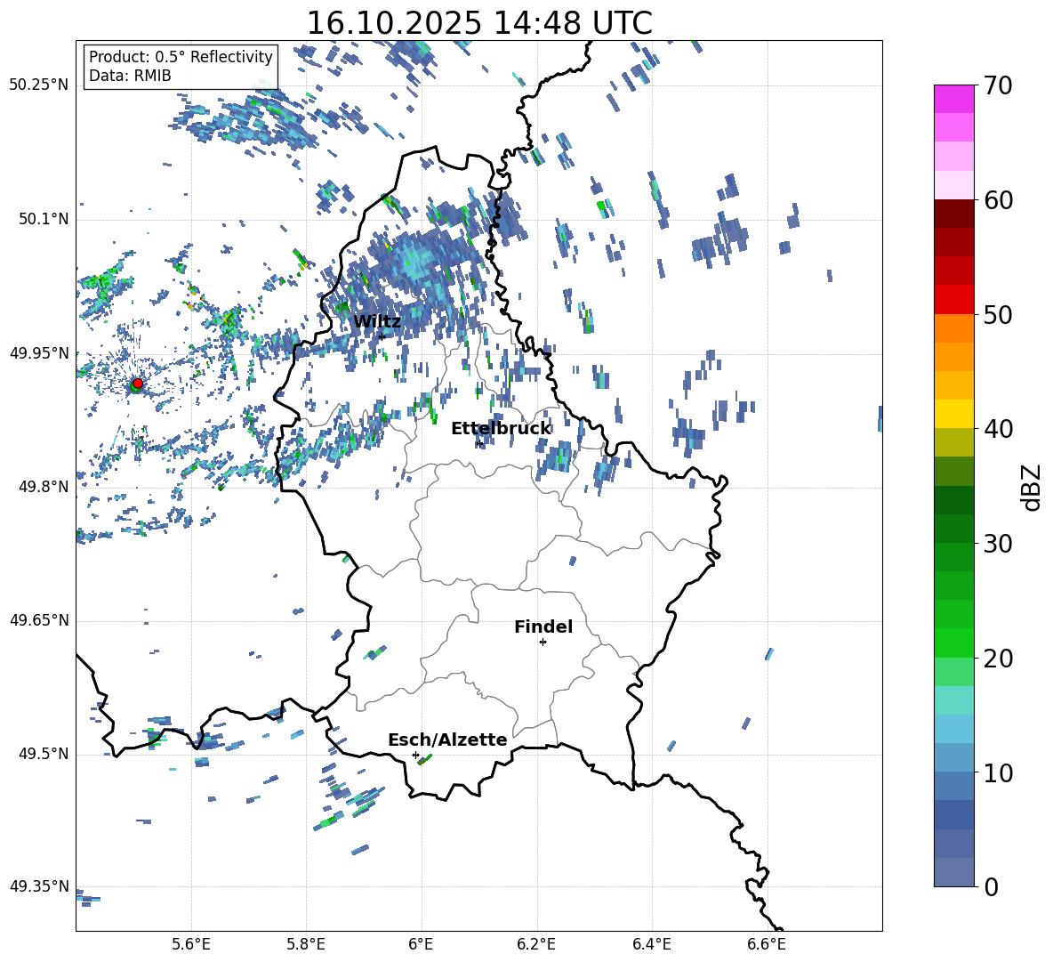Image resolution: width=1053 pixels, height=962 pixels.
Task: Click the 6.2°E longitude label
Action: 536,944
